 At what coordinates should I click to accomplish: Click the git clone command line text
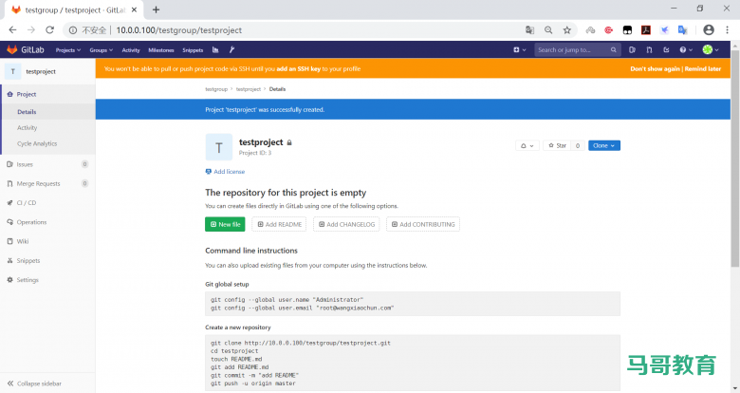[301, 343]
